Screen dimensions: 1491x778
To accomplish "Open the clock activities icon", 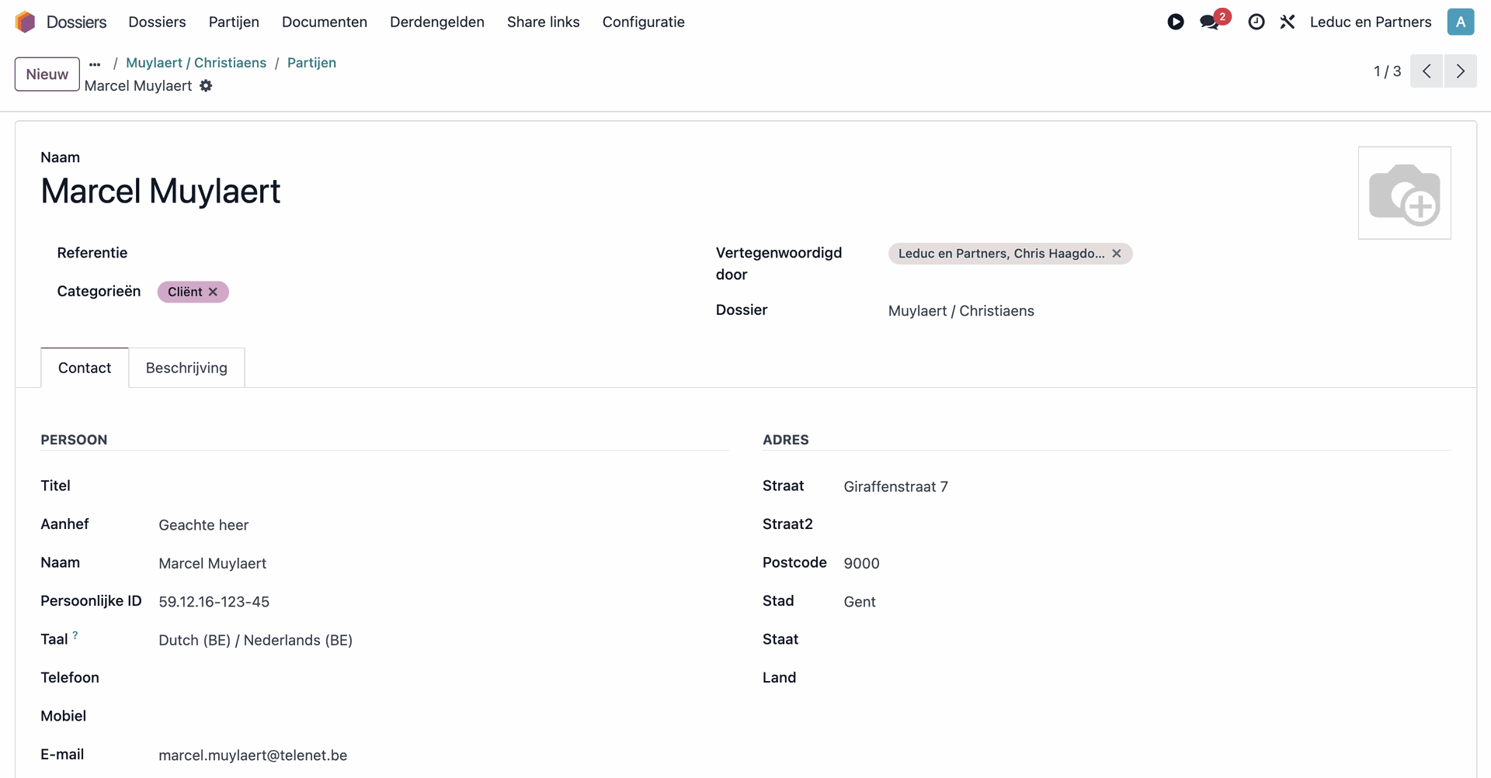I will click(1256, 22).
